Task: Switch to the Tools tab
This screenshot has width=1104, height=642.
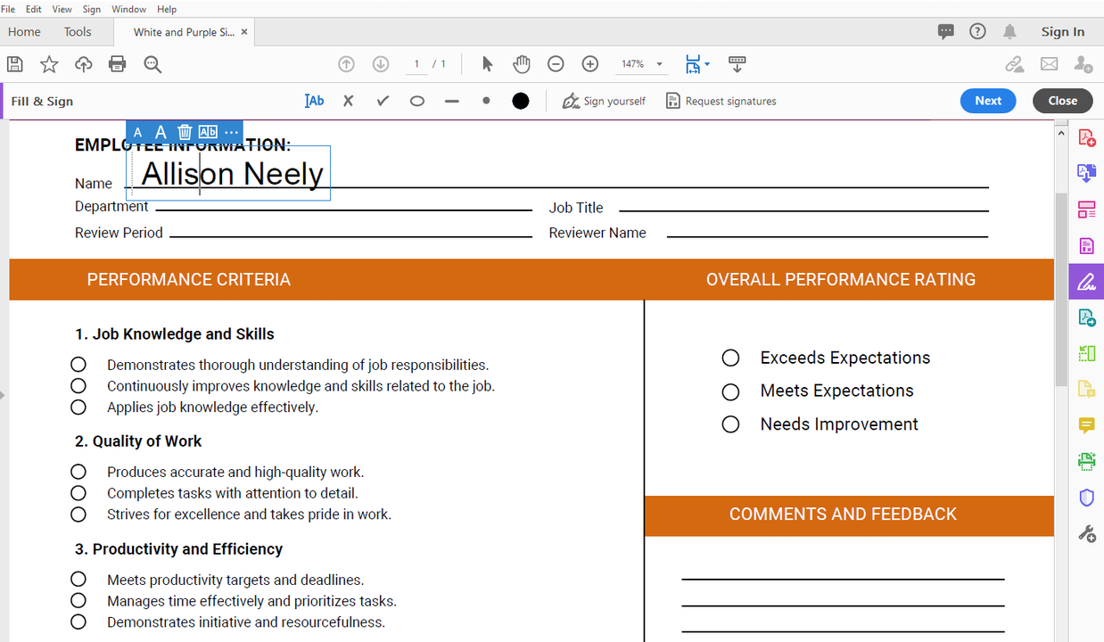Action: pos(77,31)
